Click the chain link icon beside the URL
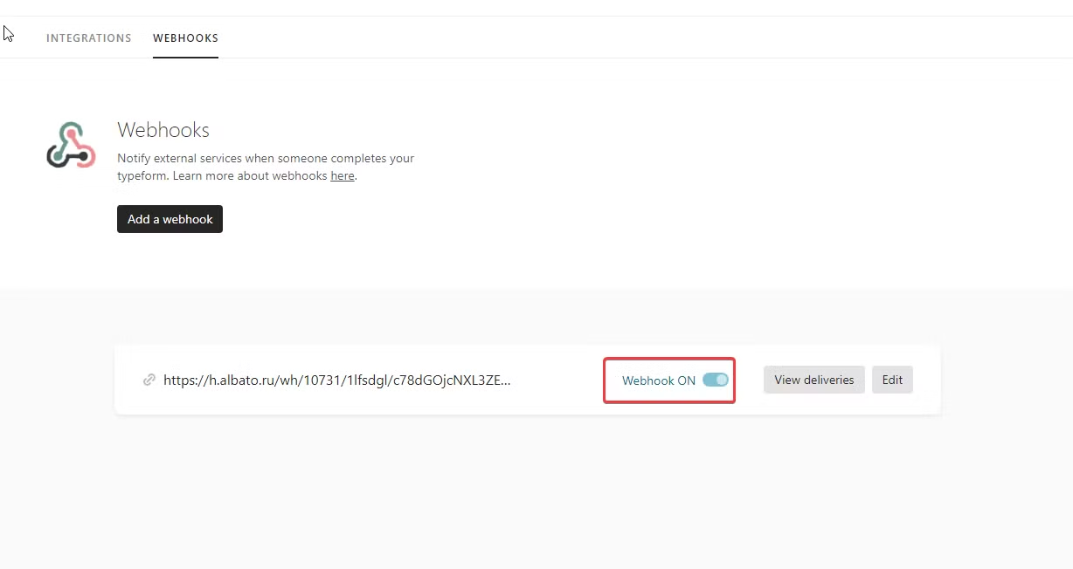 click(149, 380)
